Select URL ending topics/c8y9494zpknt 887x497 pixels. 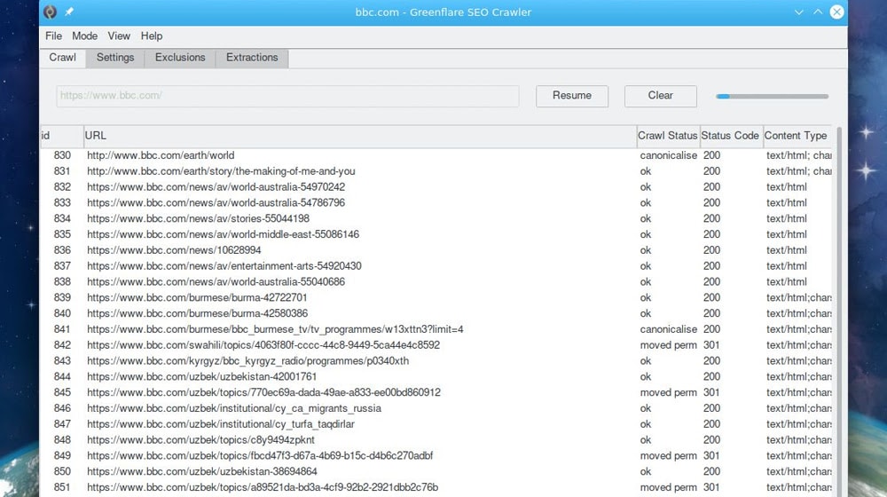tap(200, 441)
